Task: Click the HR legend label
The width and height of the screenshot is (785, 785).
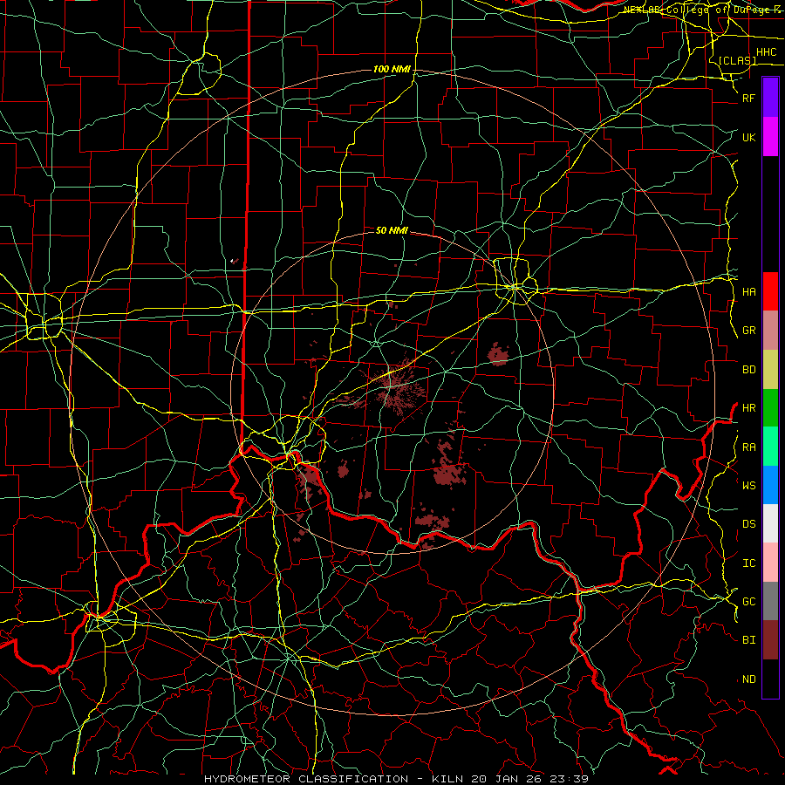Action: 748,408
